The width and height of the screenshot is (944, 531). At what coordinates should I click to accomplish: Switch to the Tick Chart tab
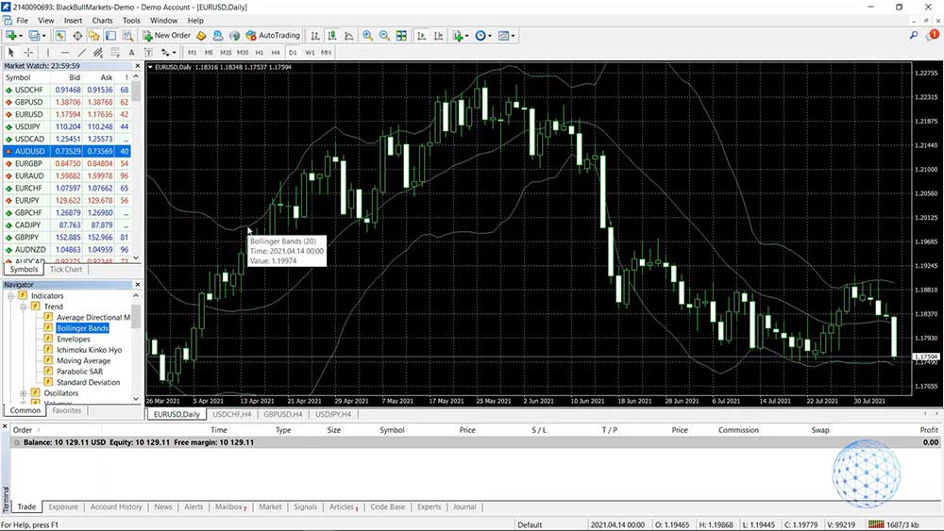click(66, 270)
